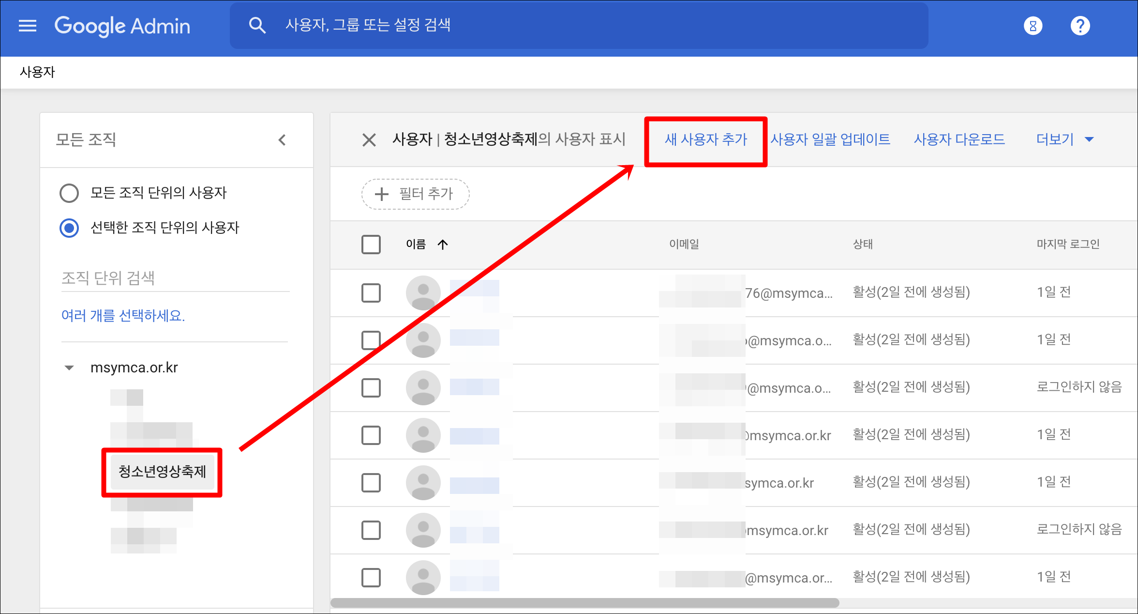Open the hourglass tasks icon
1138x614 pixels.
[1033, 26]
